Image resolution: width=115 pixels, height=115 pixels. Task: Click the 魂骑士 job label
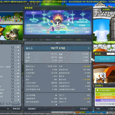pyautogui.click(x=34, y=13)
